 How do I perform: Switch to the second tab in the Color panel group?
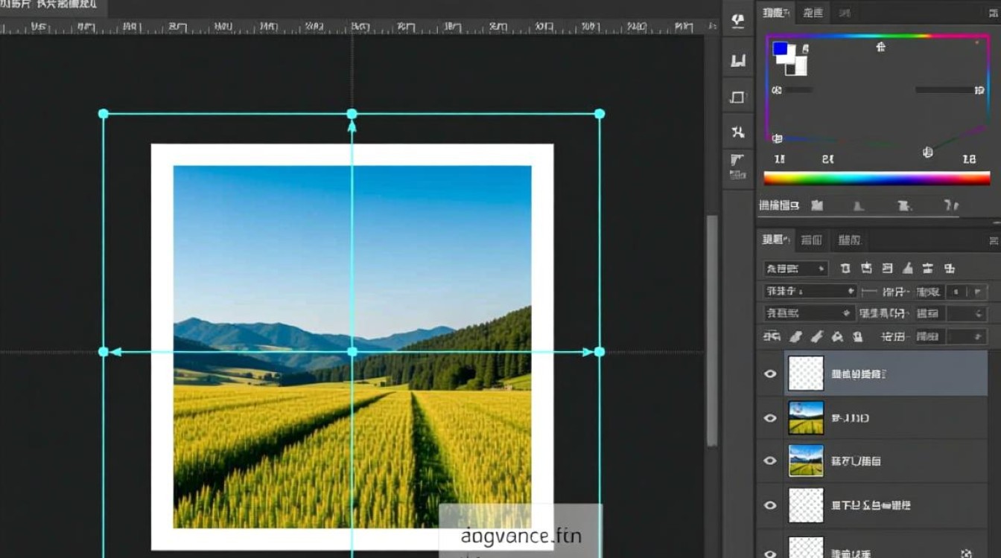pos(813,13)
